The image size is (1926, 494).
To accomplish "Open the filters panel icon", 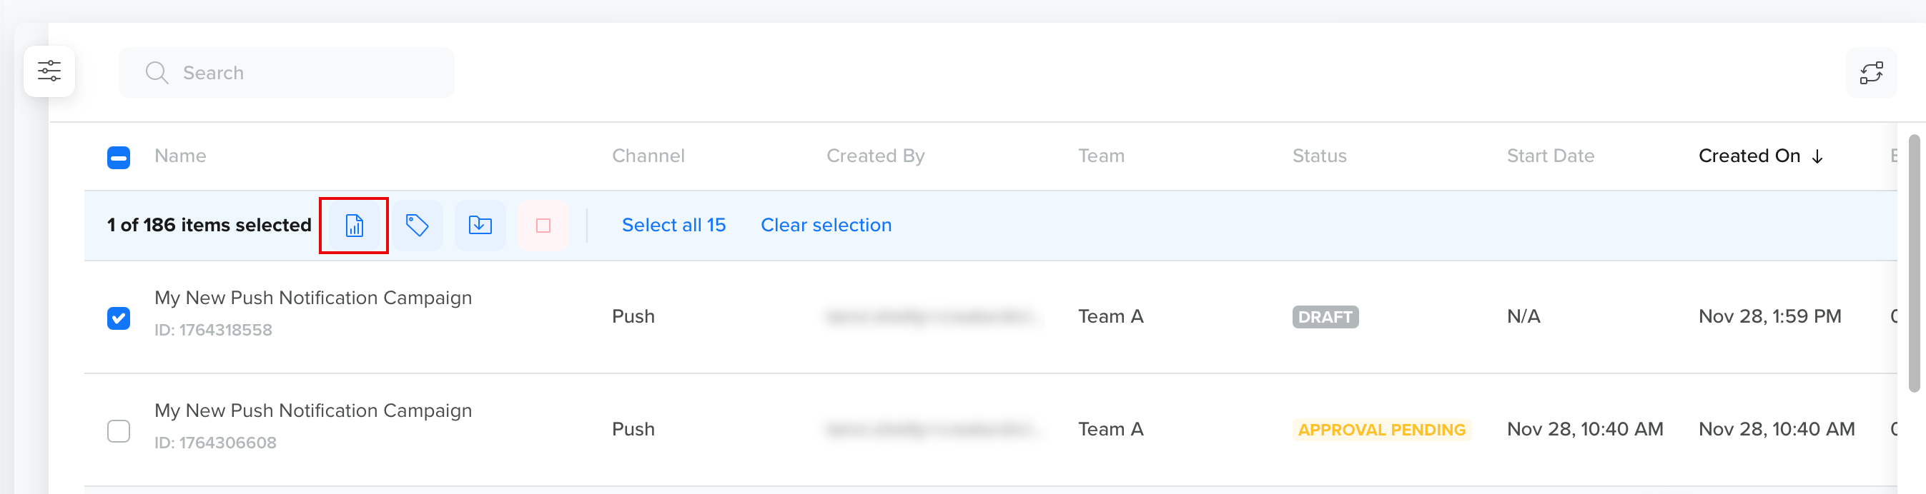I will click(49, 71).
